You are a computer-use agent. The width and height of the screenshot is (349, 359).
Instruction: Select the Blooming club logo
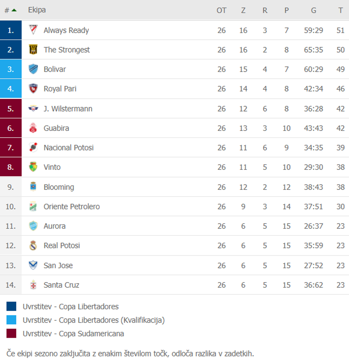(33, 187)
